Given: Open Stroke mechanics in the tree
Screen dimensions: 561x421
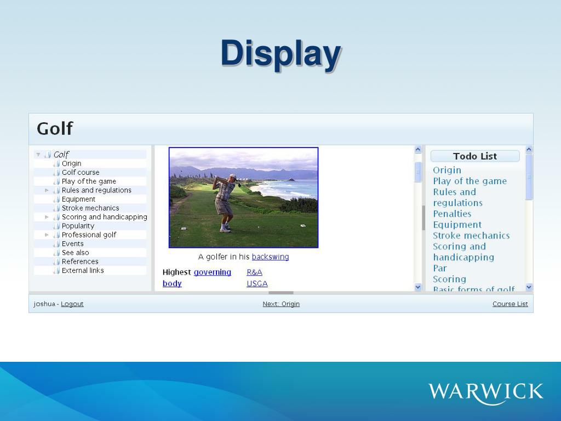Looking at the screenshot, I should (x=90, y=208).
